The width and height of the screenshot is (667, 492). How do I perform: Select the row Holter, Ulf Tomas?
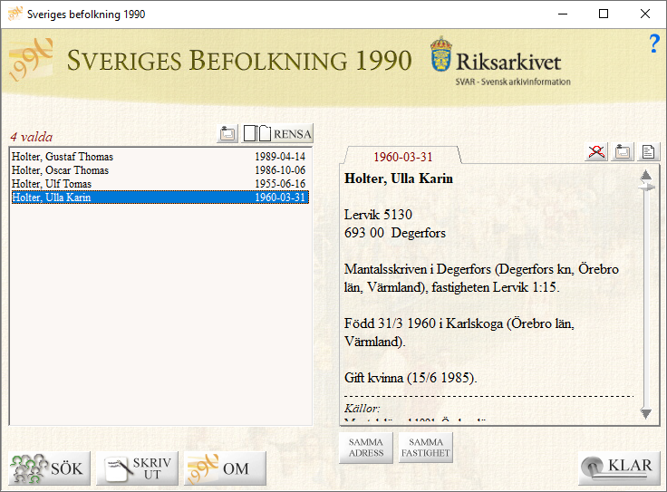point(159,184)
